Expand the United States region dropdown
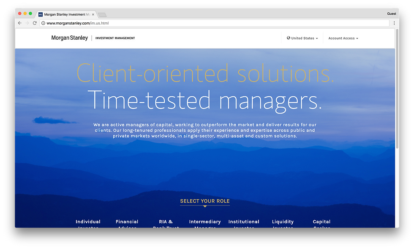The width and height of the screenshot is (414, 249). coord(302,38)
